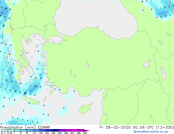Image resolution: width=174 pixels, height=134 pixels.
Task: Click the '10' legend scale label
Action: pos(34,133)
